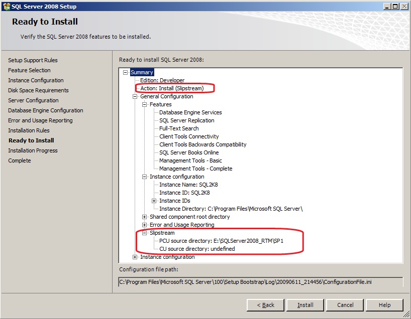Image resolution: width=411 pixels, height=319 pixels.
Task: Click the Install button
Action: tap(305, 305)
